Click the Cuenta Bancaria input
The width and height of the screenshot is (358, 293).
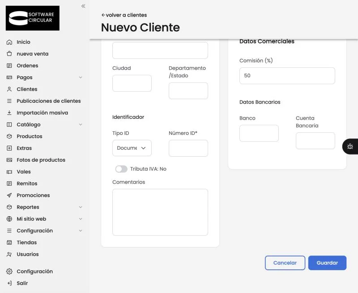[315, 141]
